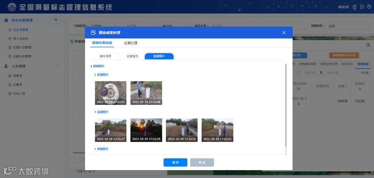Click the 德安县 username in the top header
The width and height of the screenshot is (374, 178).
tap(343, 7)
